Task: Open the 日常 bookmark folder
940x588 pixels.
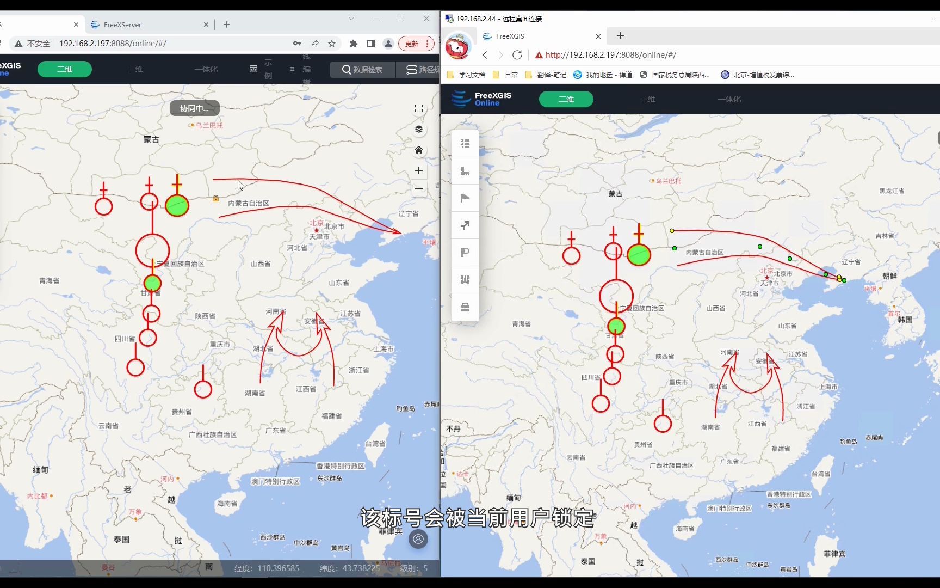Action: (505, 75)
